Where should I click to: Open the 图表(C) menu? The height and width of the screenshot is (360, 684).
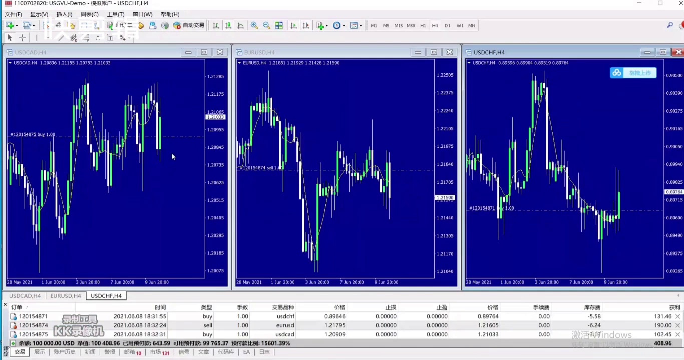[x=90, y=14]
